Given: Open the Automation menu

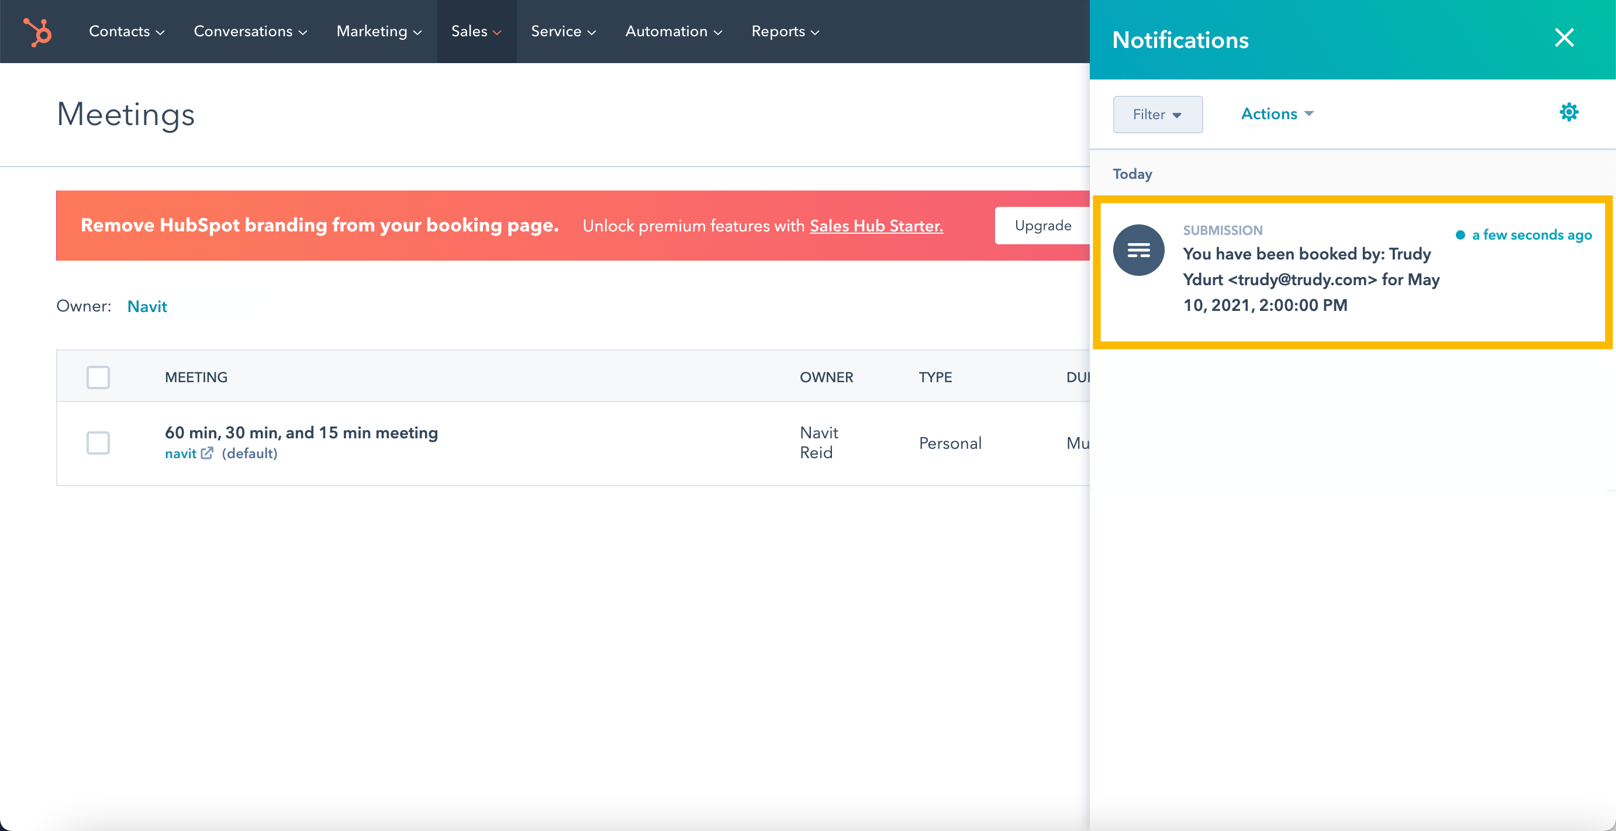Looking at the screenshot, I should tap(673, 32).
